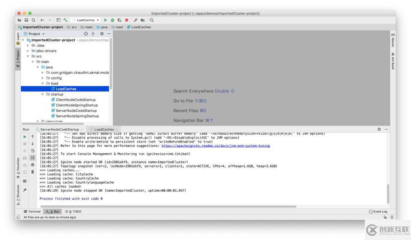This screenshot has height=240, width=411.
Task: Click the restore layout icon in Run panel
Action: (24, 181)
